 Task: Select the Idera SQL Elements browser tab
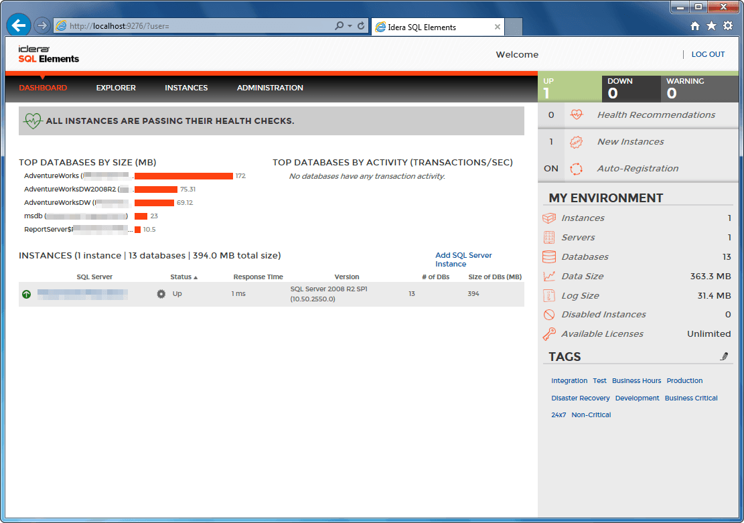(x=437, y=27)
